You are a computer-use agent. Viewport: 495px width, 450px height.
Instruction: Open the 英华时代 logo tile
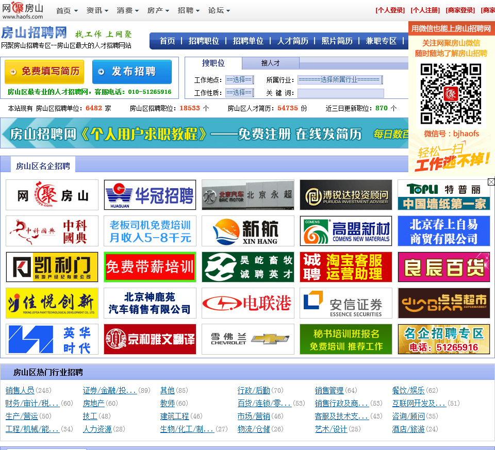tap(52, 339)
